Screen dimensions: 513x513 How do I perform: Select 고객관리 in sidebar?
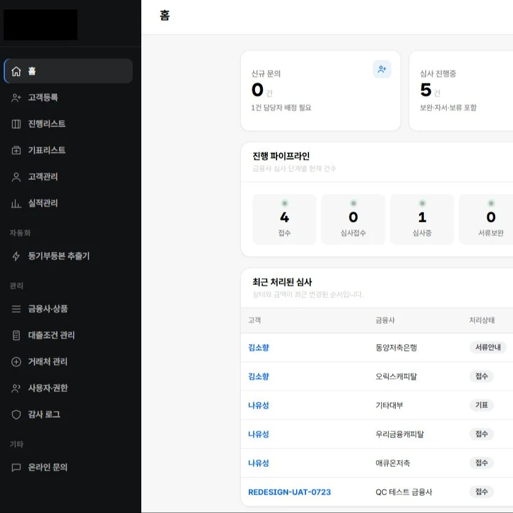(x=68, y=177)
